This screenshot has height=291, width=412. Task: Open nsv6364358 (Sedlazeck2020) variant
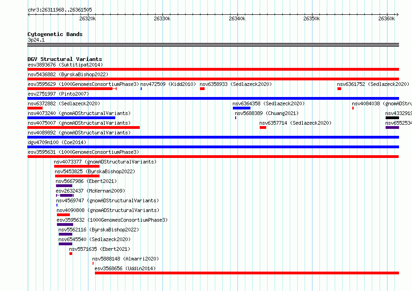(x=268, y=103)
